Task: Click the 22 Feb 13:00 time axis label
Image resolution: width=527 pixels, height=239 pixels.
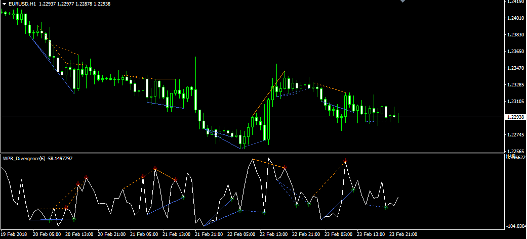Action: tap(273, 234)
